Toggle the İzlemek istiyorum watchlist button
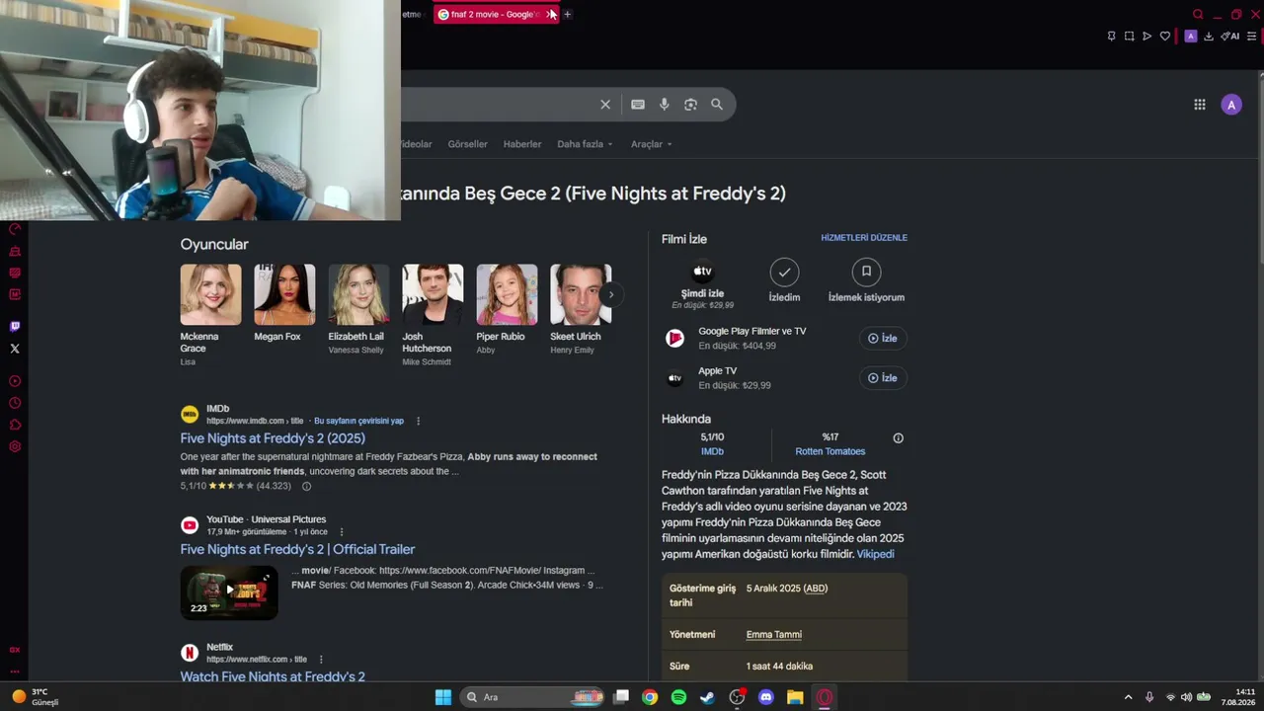Image resolution: width=1264 pixels, height=711 pixels. pyautogui.click(x=866, y=281)
